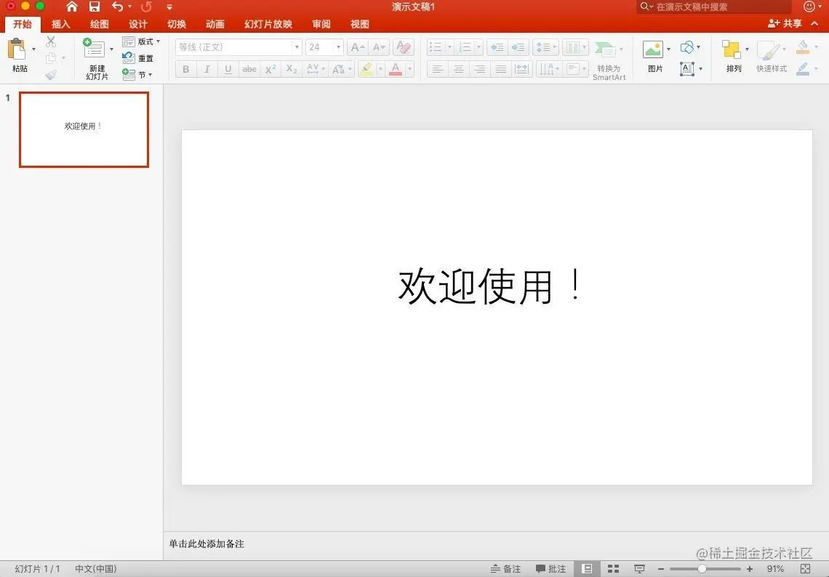Click the Underline icon
The height and width of the screenshot is (577, 829).
point(227,69)
